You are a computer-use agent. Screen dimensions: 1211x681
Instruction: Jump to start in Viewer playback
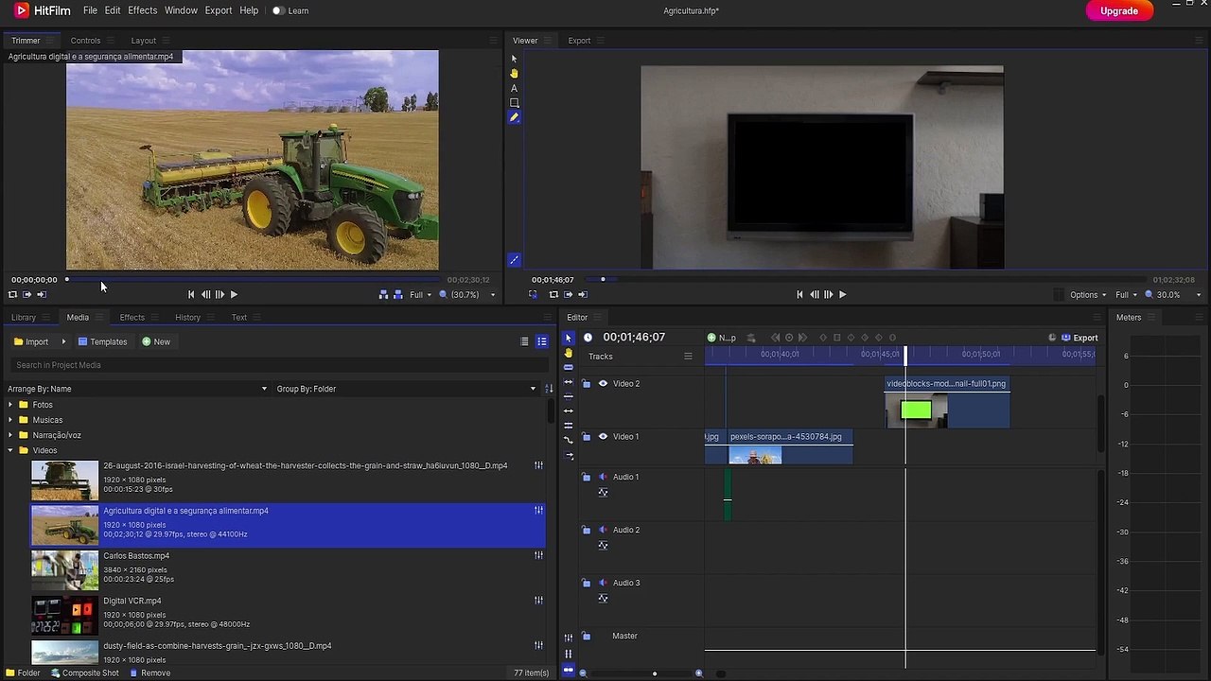799,294
